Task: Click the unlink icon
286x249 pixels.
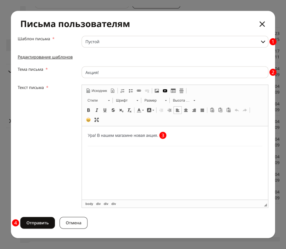Action: 147,90
